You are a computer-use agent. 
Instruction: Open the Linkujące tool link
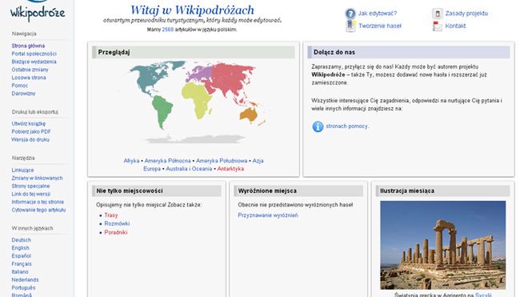click(x=22, y=171)
